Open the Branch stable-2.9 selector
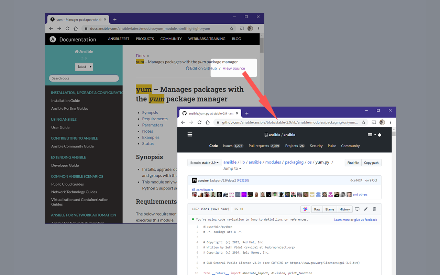The image size is (440, 275). pos(204,162)
